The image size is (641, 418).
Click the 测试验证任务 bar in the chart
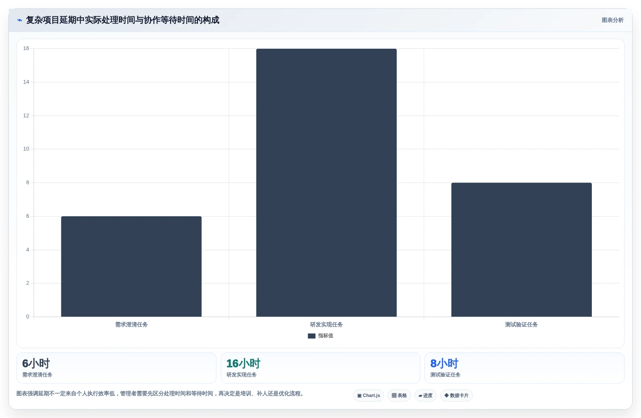(521, 250)
